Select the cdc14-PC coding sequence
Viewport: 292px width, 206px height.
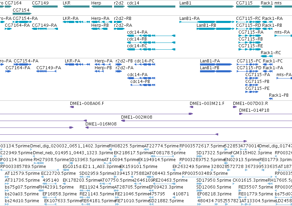coord(145,64)
